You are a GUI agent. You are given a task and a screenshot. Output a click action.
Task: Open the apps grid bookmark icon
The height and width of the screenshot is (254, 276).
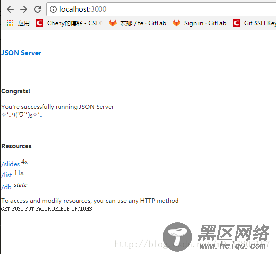10,23
